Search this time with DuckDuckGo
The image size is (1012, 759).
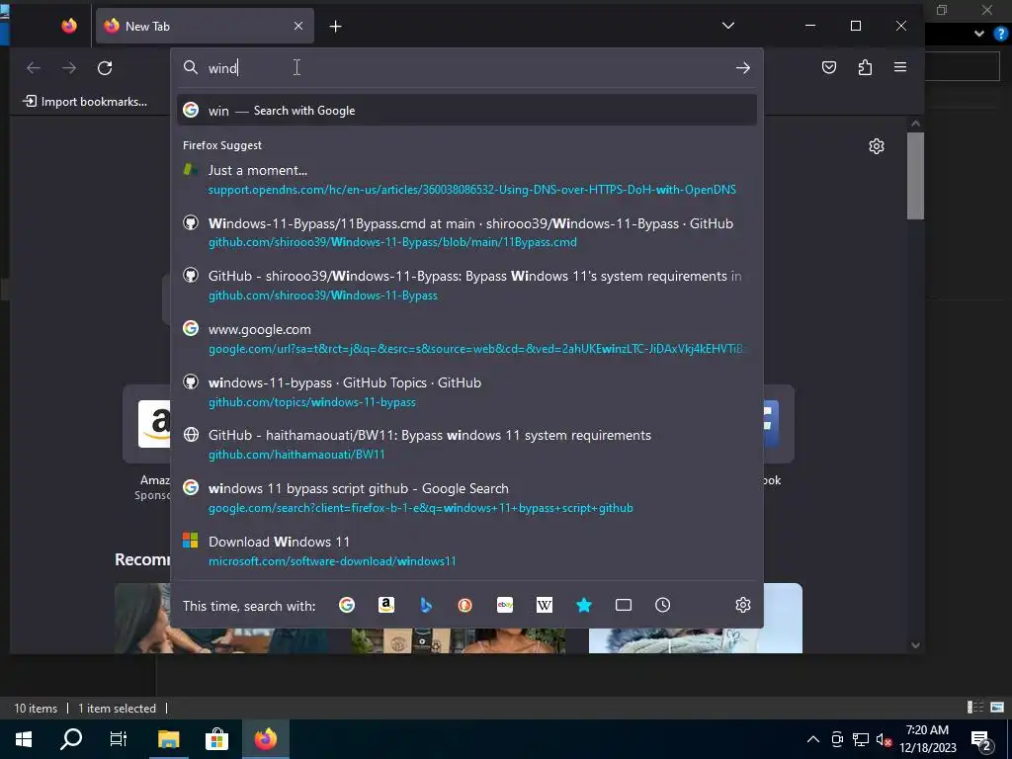click(465, 605)
